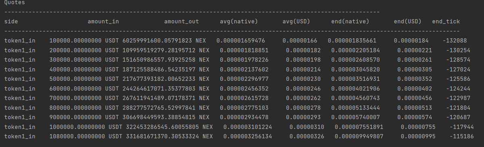Click avg USD value 0.00000278
The width and height of the screenshot is (484, 147).
(304, 108)
